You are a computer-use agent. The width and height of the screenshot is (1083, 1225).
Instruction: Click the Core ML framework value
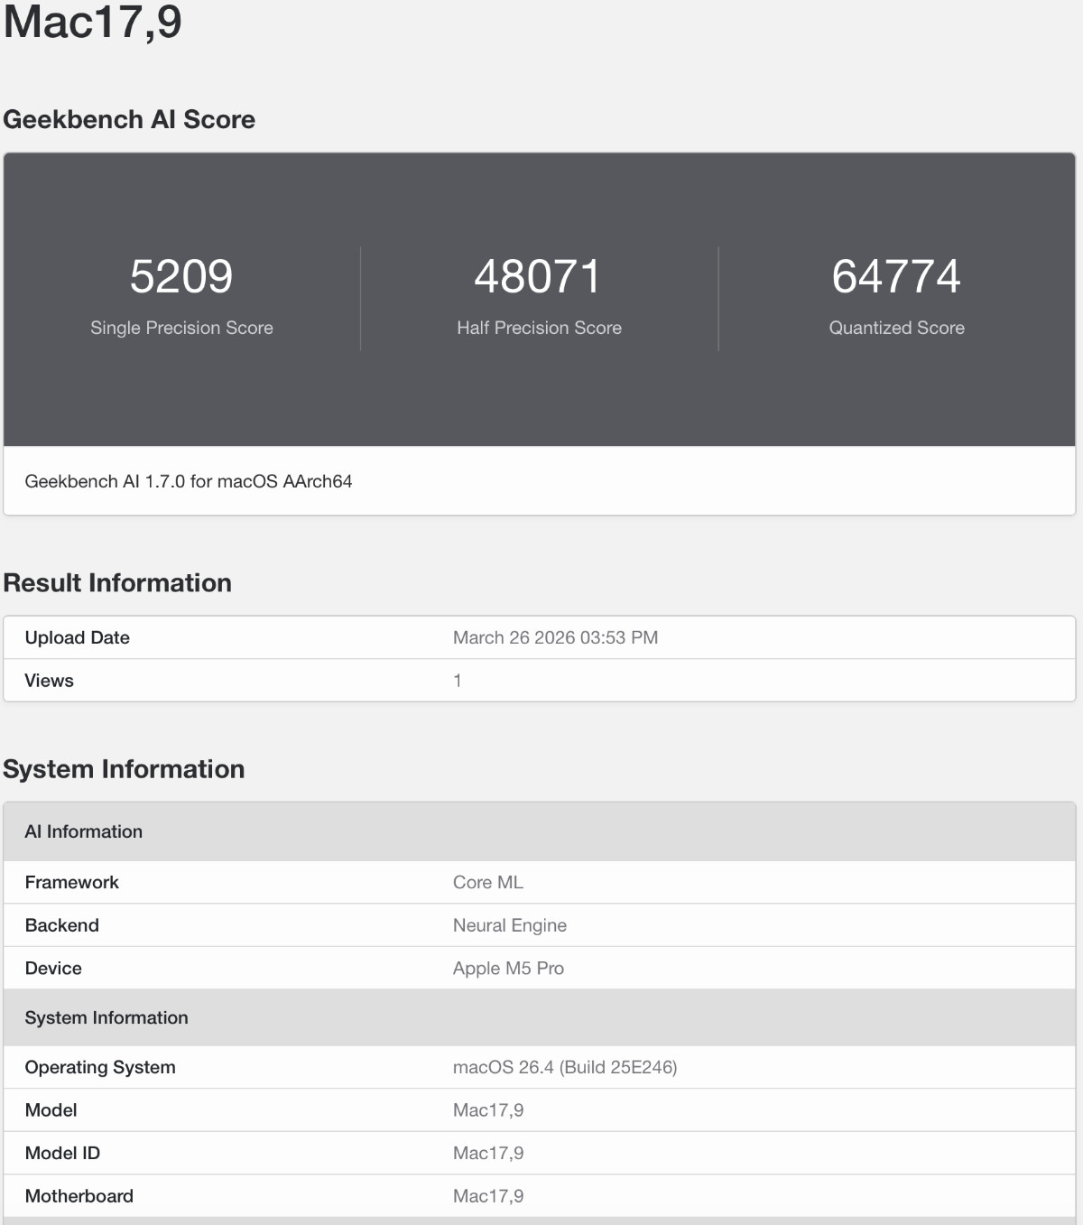[487, 882]
